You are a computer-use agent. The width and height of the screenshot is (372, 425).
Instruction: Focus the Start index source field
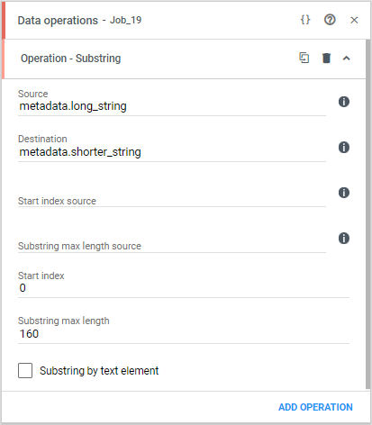pyautogui.click(x=172, y=197)
